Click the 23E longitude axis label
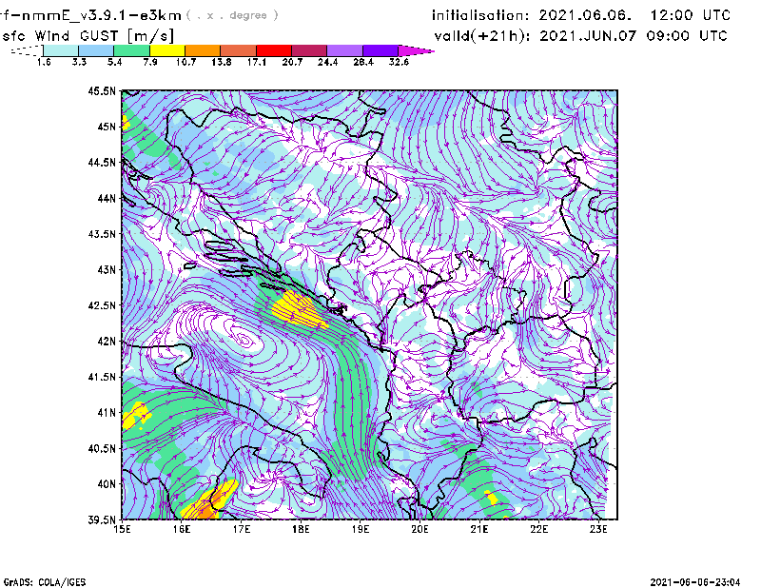Screen dimensions: 761x588 (x=598, y=529)
